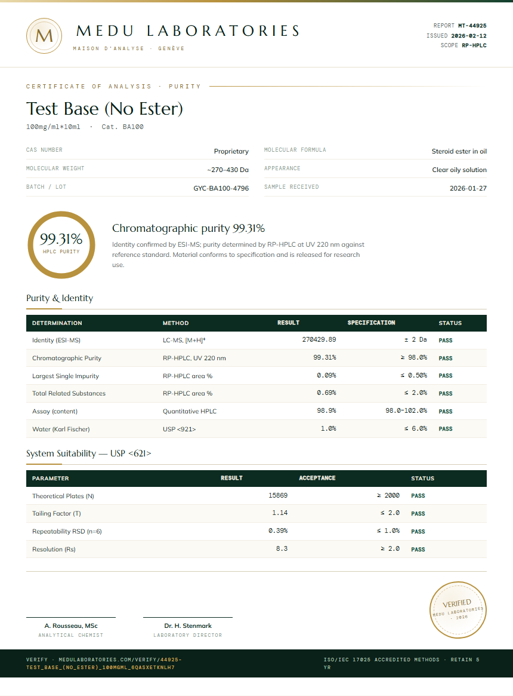513x696 pixels.
Task: Select the tailing factor result 1.14
Action: tap(280, 513)
